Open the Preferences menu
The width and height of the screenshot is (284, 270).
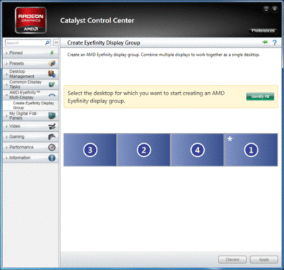pyautogui.click(x=263, y=31)
